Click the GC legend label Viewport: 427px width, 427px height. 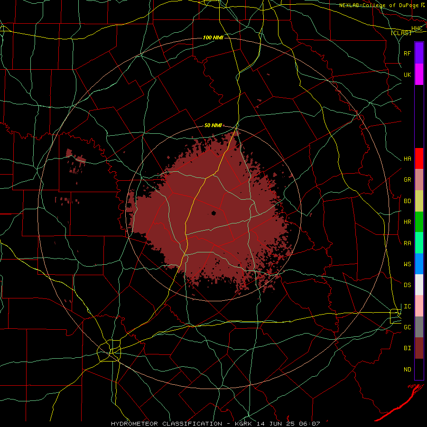click(407, 327)
